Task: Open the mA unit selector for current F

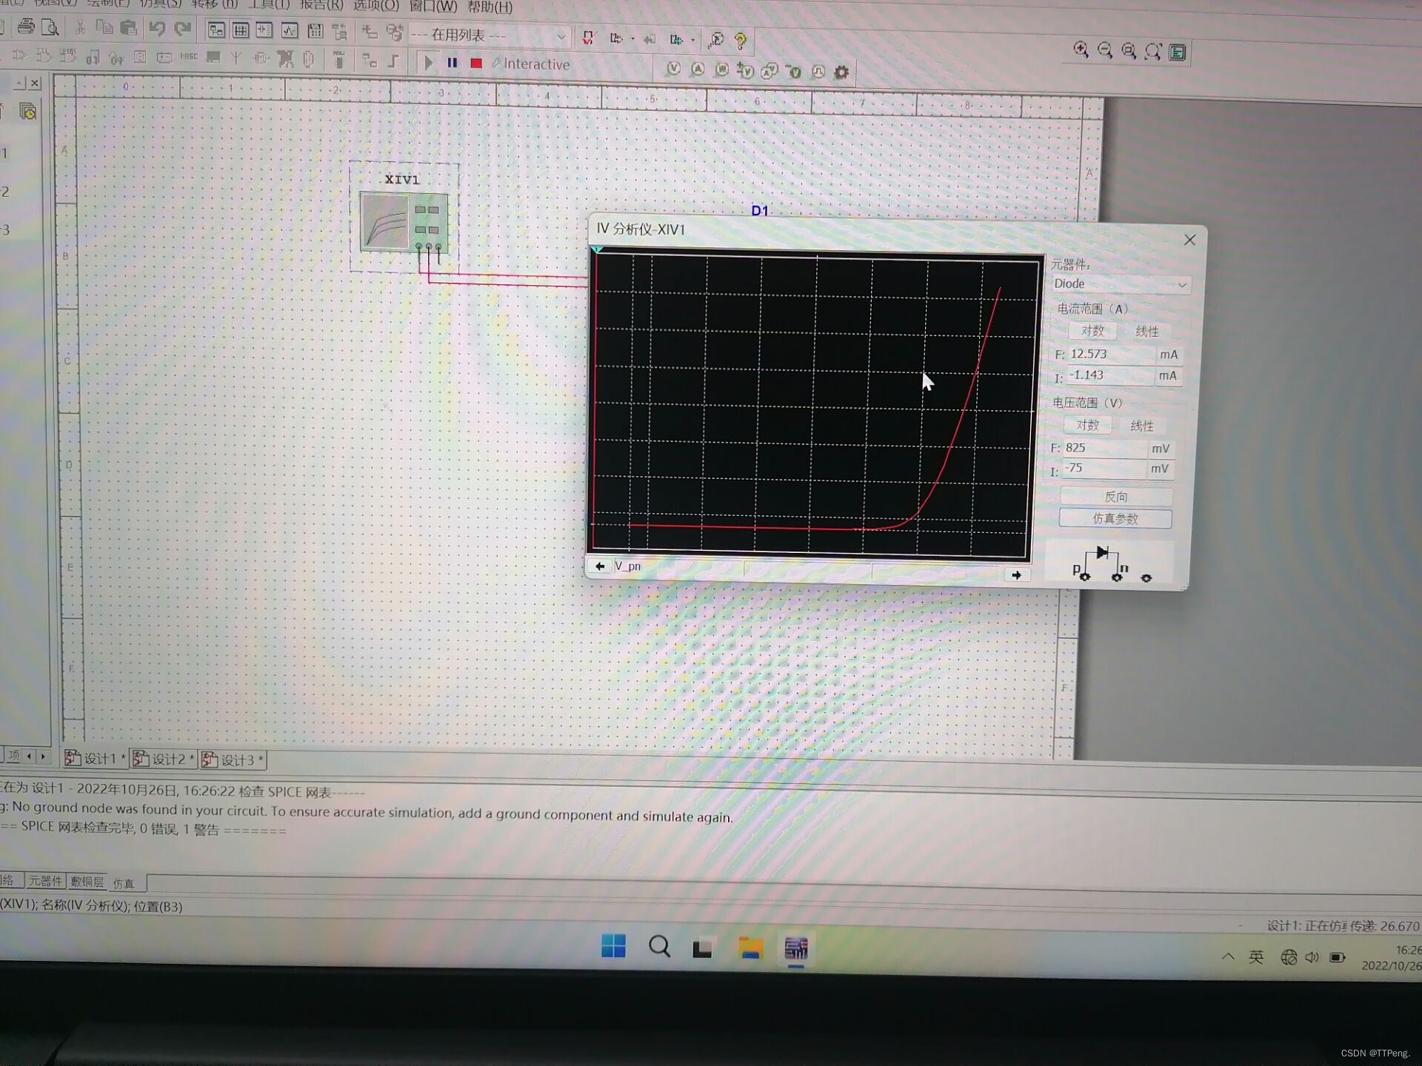Action: tap(1169, 355)
